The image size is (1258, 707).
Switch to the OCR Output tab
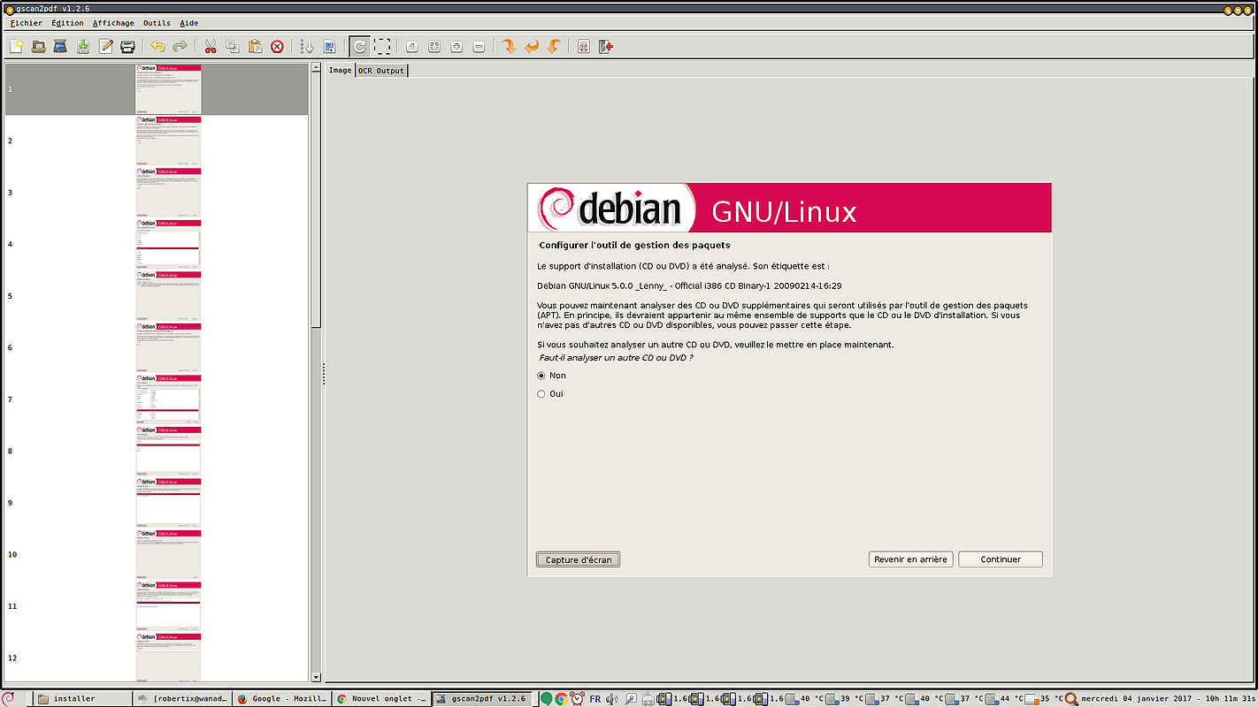pyautogui.click(x=380, y=71)
